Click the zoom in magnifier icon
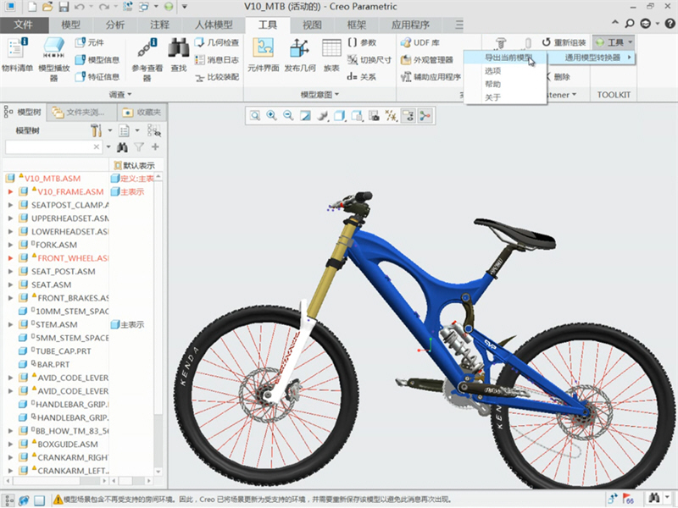The height and width of the screenshot is (508, 678). 271,116
